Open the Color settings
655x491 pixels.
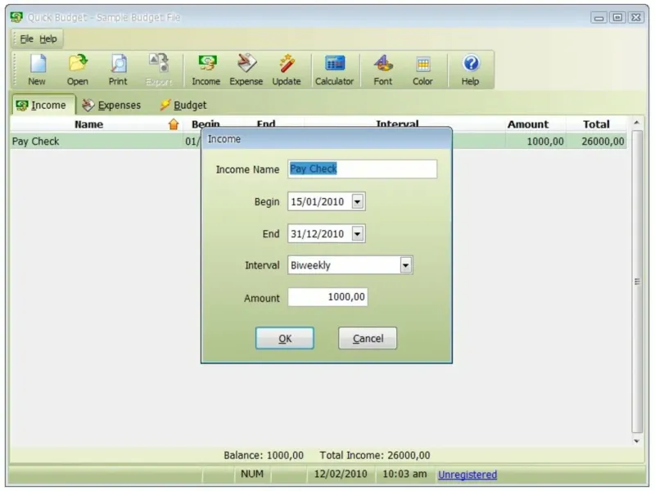tap(422, 70)
